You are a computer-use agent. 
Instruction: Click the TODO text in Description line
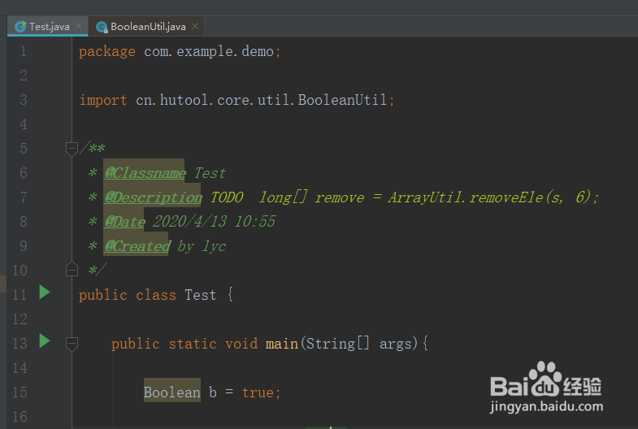click(227, 197)
